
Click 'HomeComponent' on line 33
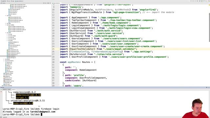(88, 70)
